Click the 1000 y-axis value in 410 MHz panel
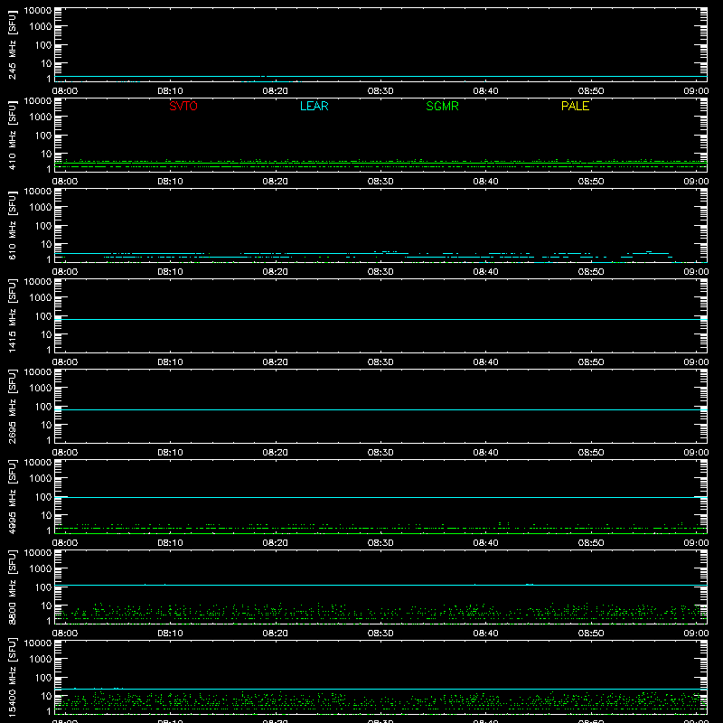 41,117
